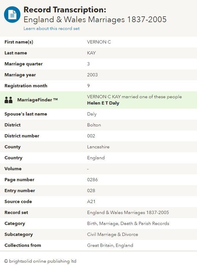Click the District number 002 value

[91, 136]
